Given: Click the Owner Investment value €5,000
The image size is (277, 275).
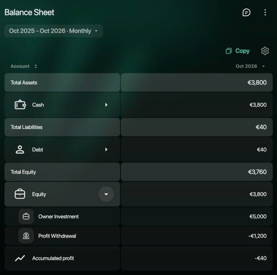Looking at the screenshot, I should pyautogui.click(x=258, y=217).
